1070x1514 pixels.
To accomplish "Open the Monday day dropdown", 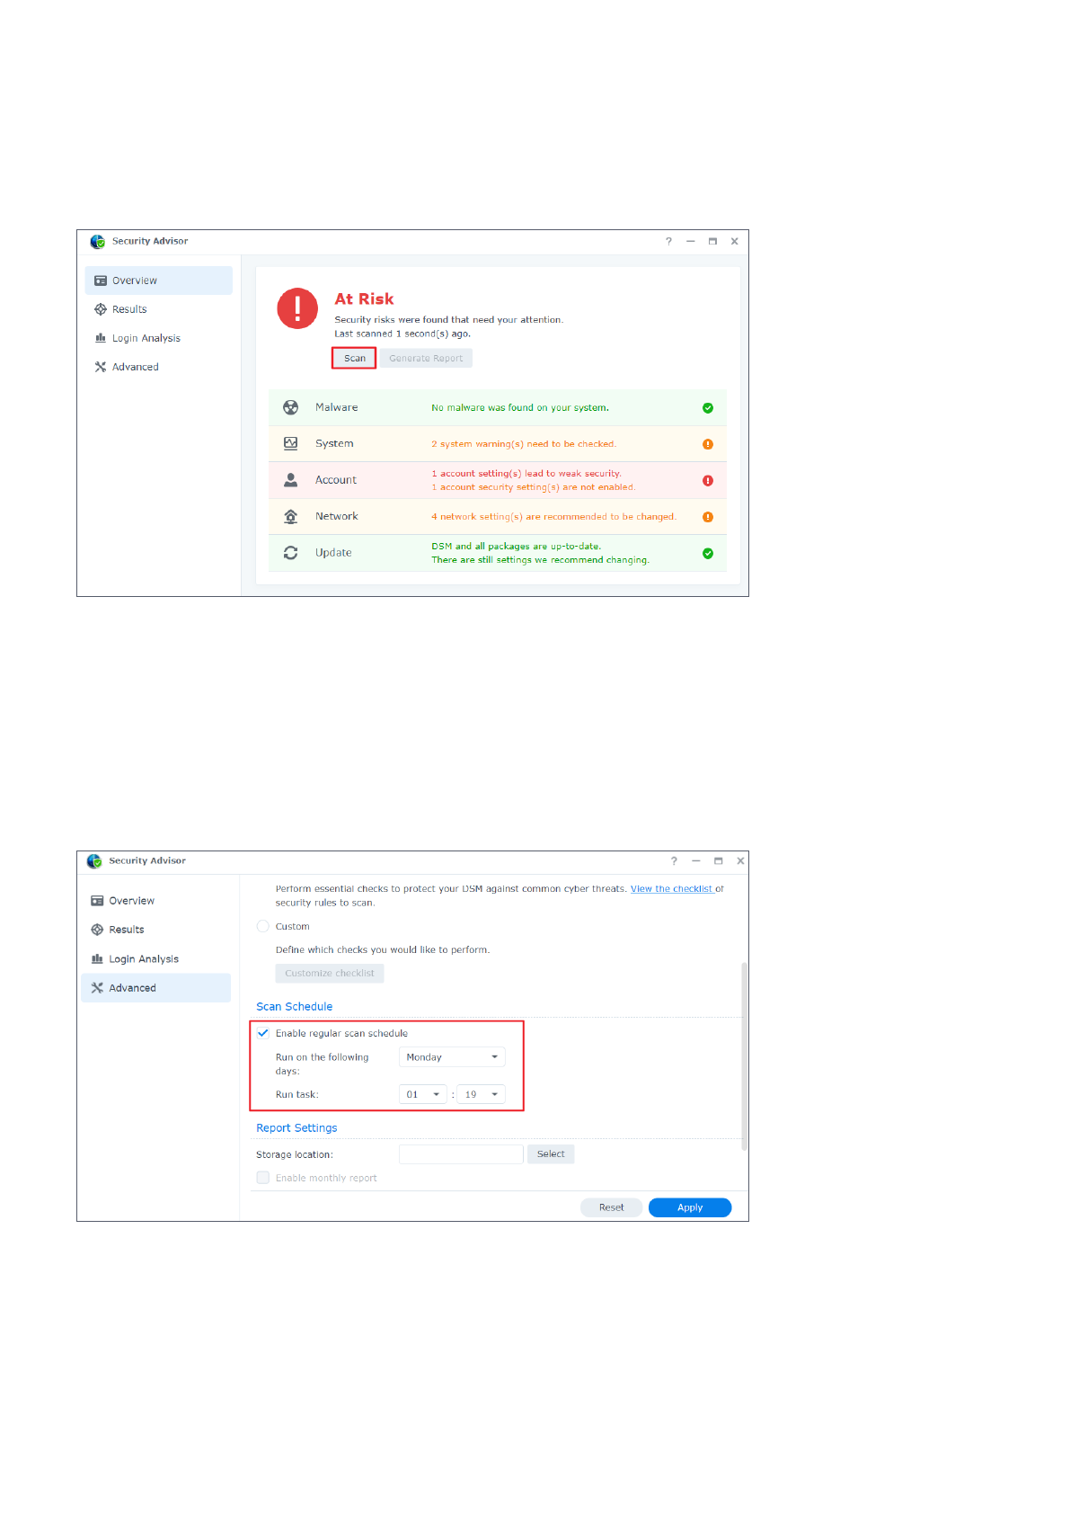I will click(x=452, y=1057).
